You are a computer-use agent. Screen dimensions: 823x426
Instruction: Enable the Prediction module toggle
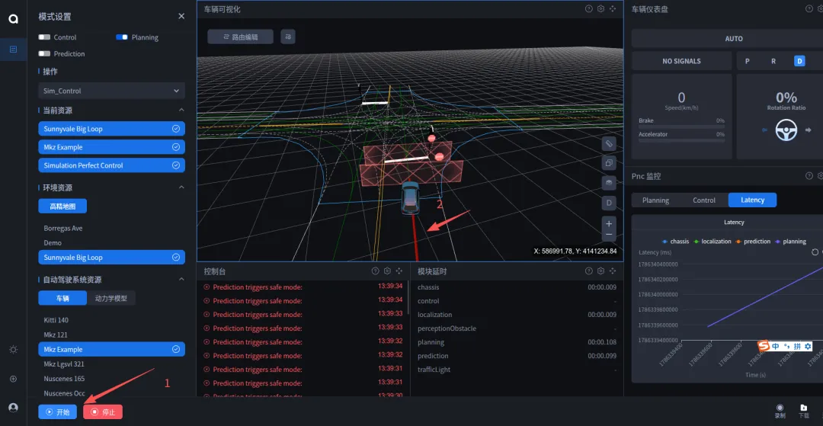tap(45, 53)
